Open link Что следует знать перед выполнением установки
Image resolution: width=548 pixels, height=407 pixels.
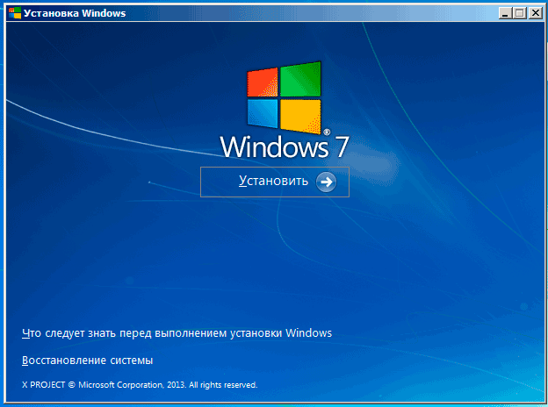[x=176, y=333]
